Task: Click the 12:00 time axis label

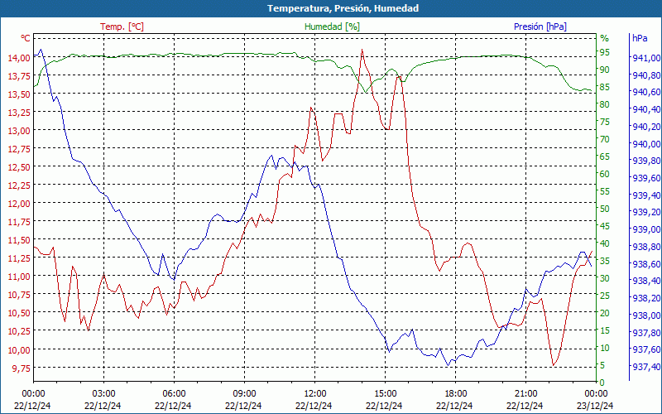Action: click(x=314, y=393)
